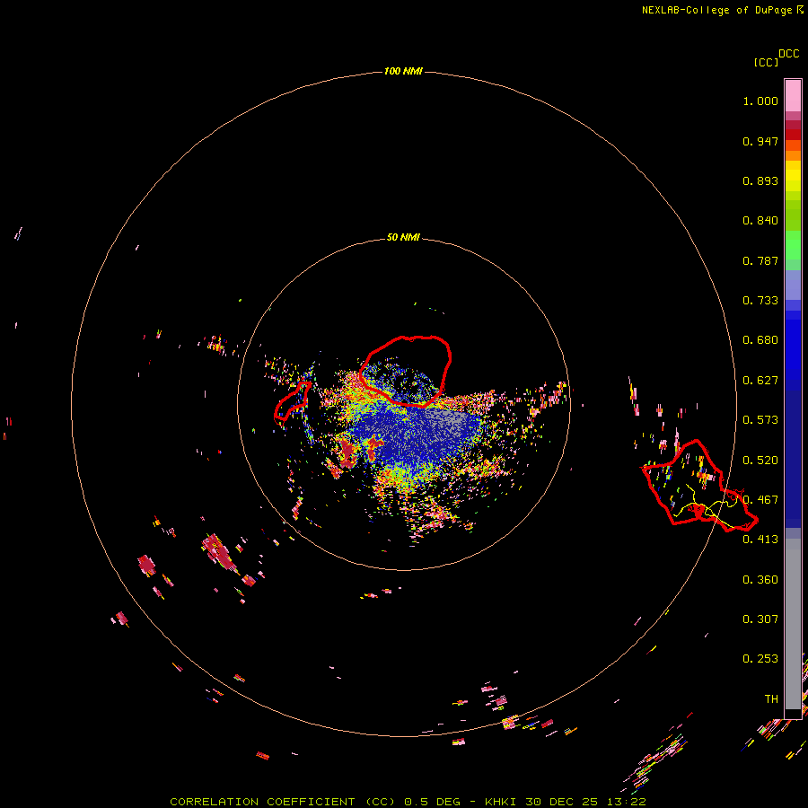This screenshot has width=808, height=808.
Task: Click the 0.307 scale label
Action: pos(760,619)
